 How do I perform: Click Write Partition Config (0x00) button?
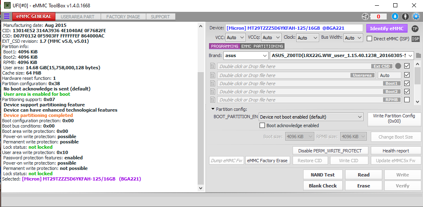pos(394,119)
